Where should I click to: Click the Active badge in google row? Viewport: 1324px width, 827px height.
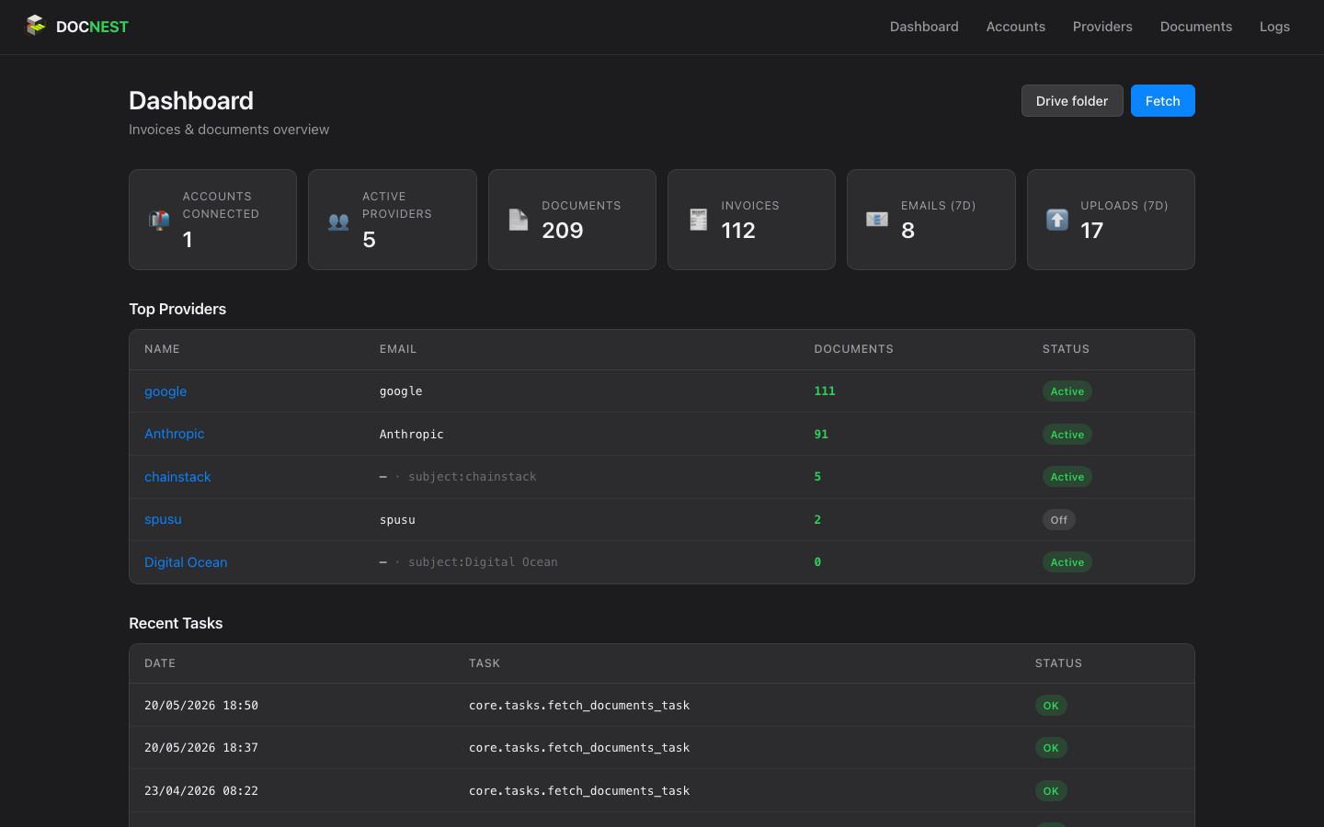click(x=1067, y=391)
